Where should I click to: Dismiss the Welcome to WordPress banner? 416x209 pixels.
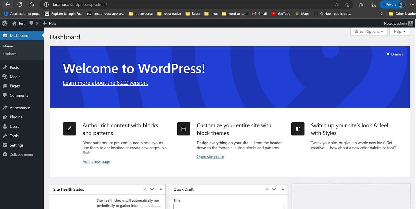(x=395, y=54)
